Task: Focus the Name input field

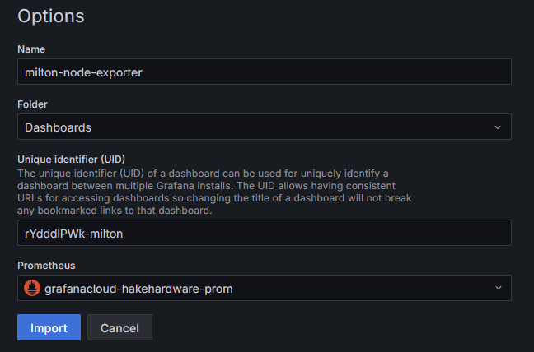Action: pos(264,72)
